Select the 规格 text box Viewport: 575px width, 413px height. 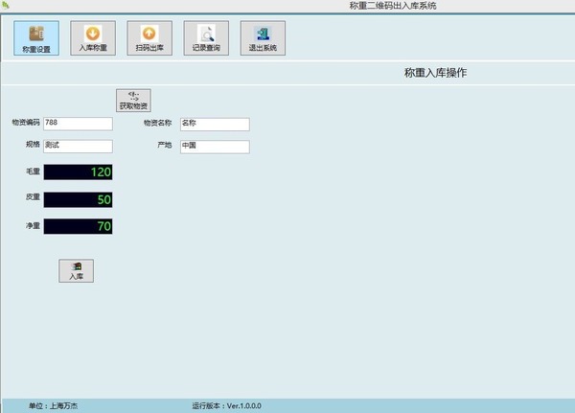click(78, 147)
